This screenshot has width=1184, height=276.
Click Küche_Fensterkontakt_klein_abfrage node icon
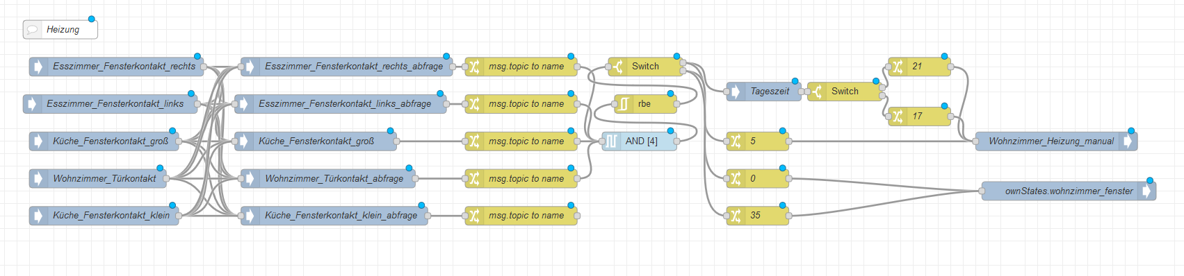(250, 216)
